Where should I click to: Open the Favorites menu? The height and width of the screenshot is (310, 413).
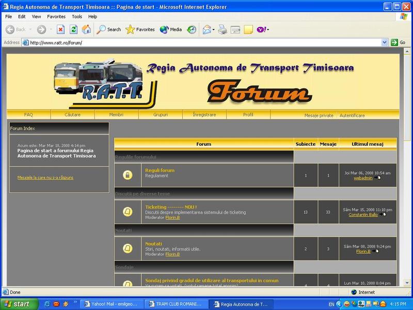click(56, 17)
